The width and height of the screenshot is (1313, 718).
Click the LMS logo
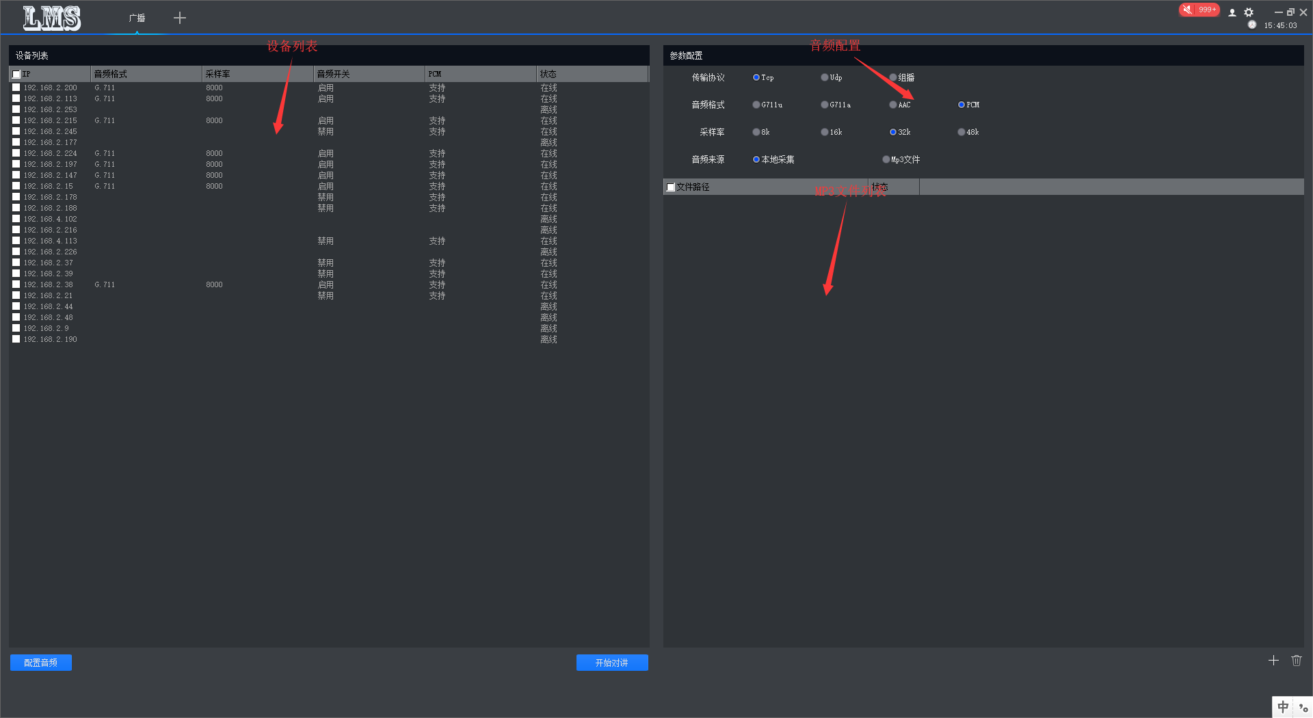coord(52,18)
